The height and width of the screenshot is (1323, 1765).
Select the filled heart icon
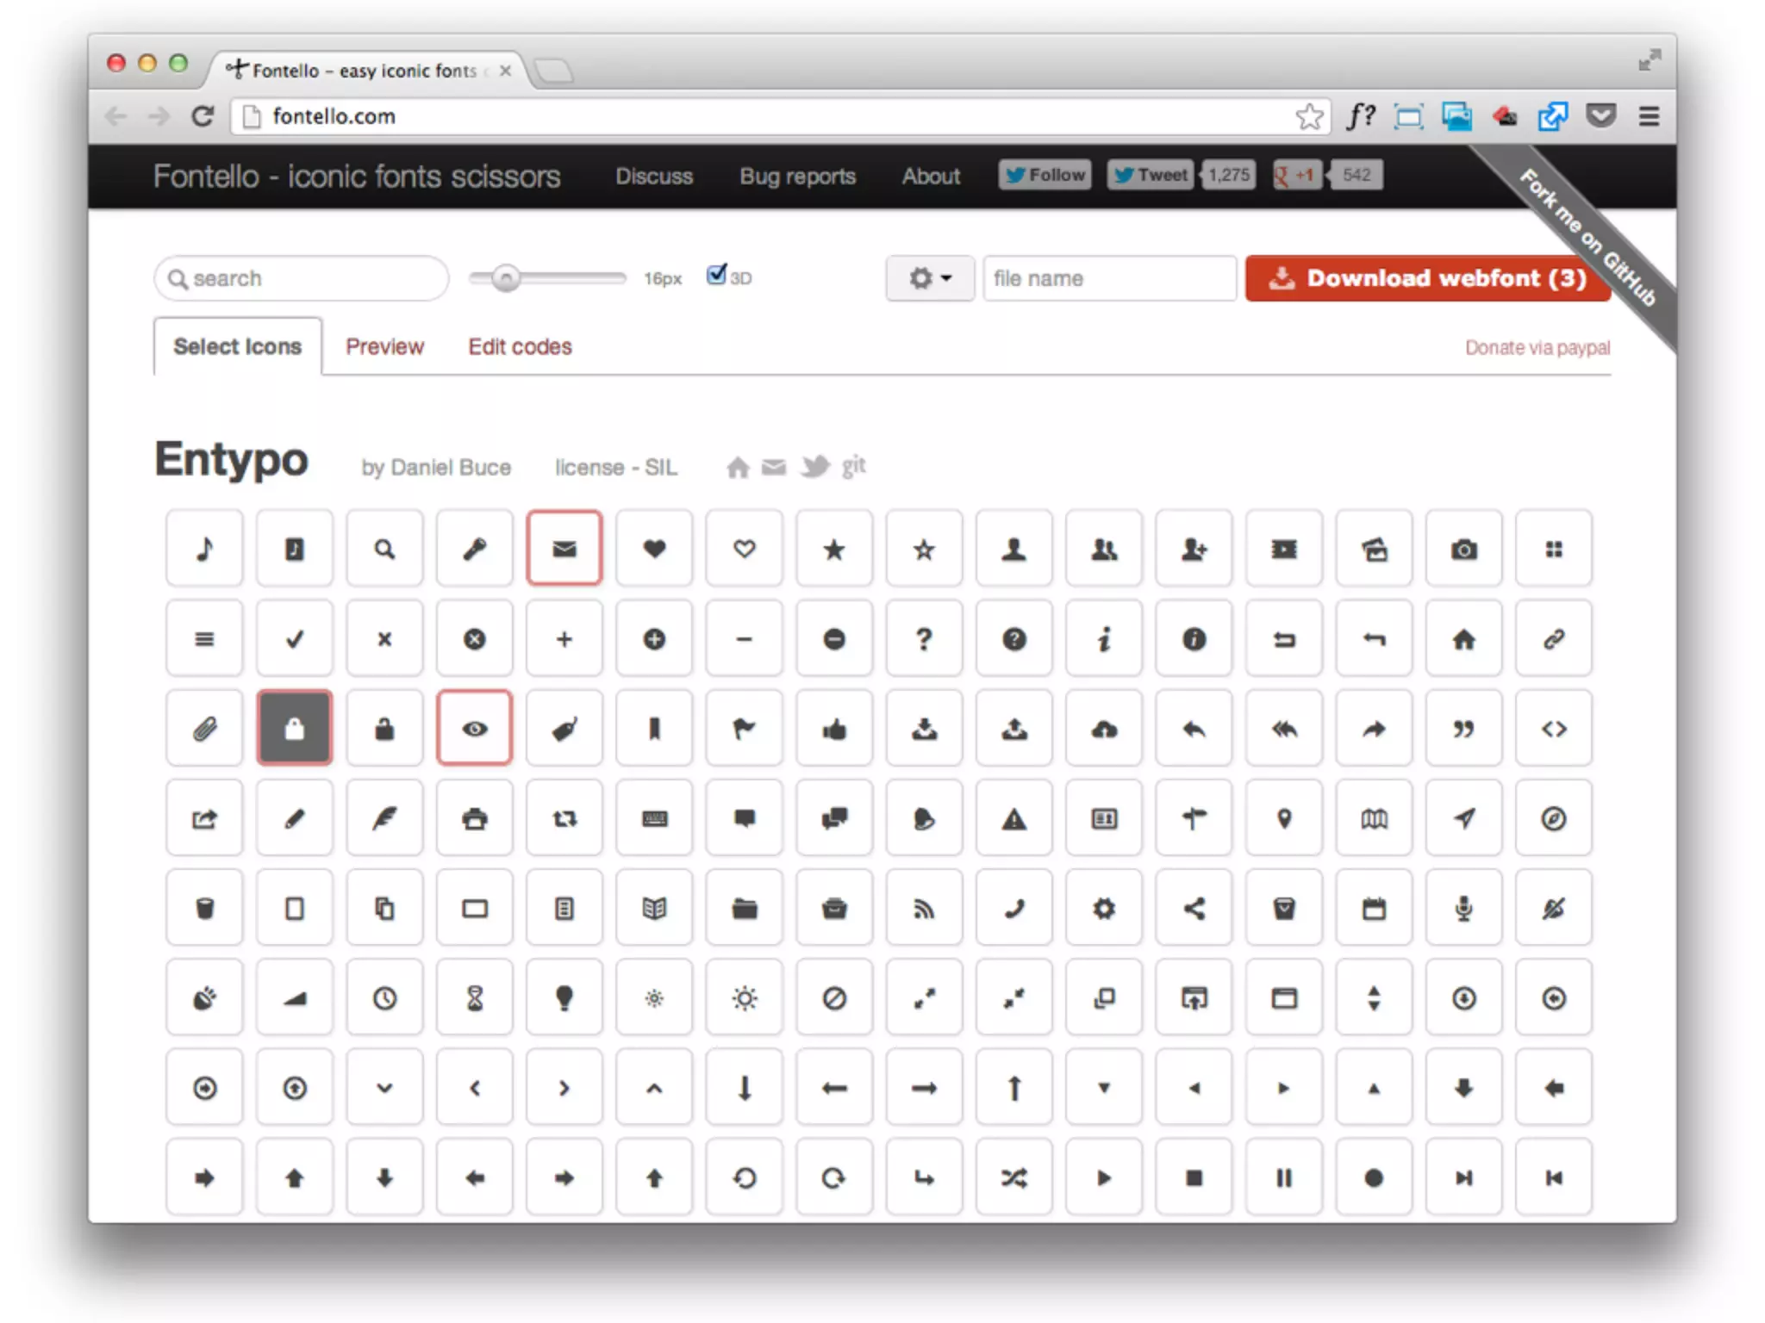(x=654, y=549)
